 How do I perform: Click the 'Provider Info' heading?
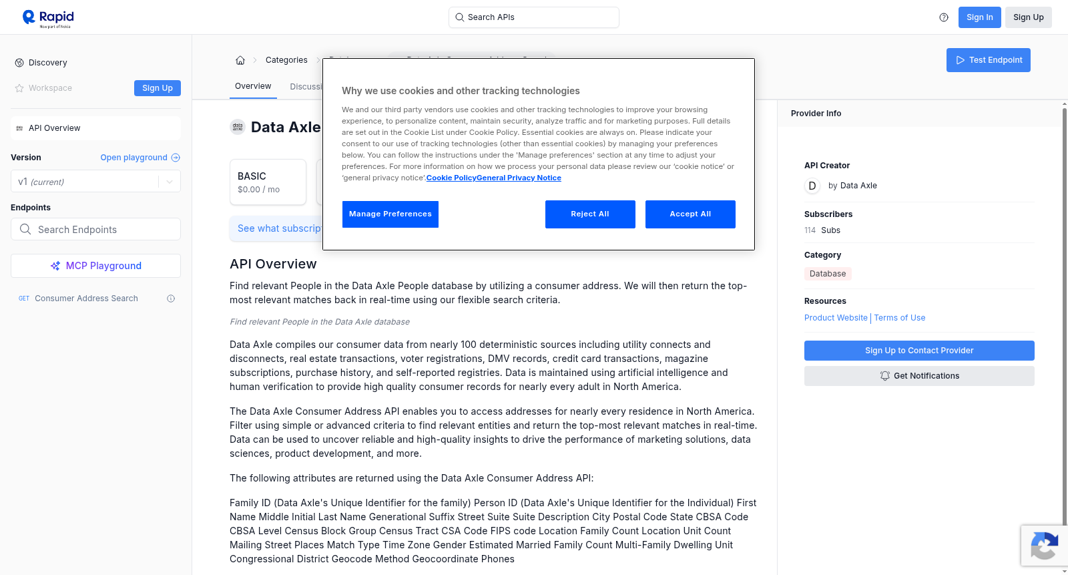coord(816,114)
